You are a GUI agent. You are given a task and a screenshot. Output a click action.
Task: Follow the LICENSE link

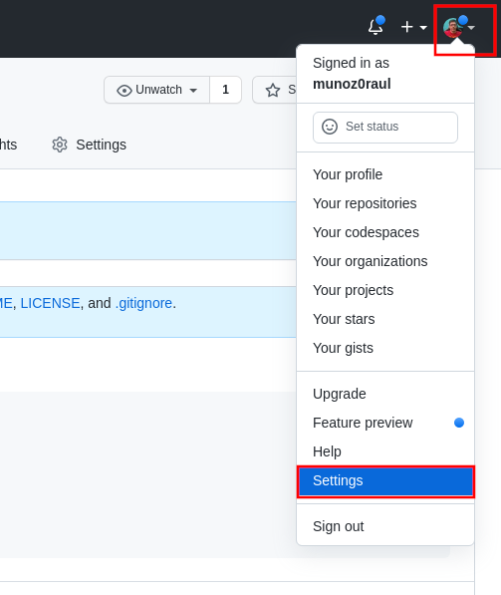coord(50,303)
